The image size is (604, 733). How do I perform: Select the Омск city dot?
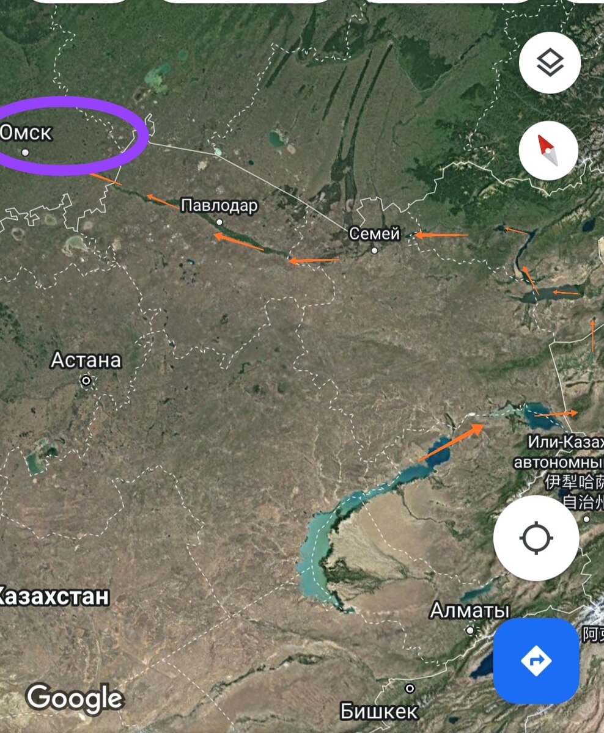25,152
